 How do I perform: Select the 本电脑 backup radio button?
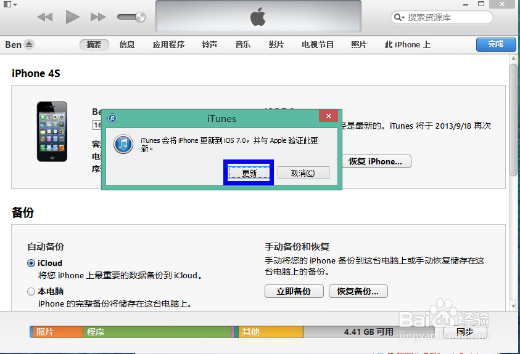pos(31,291)
